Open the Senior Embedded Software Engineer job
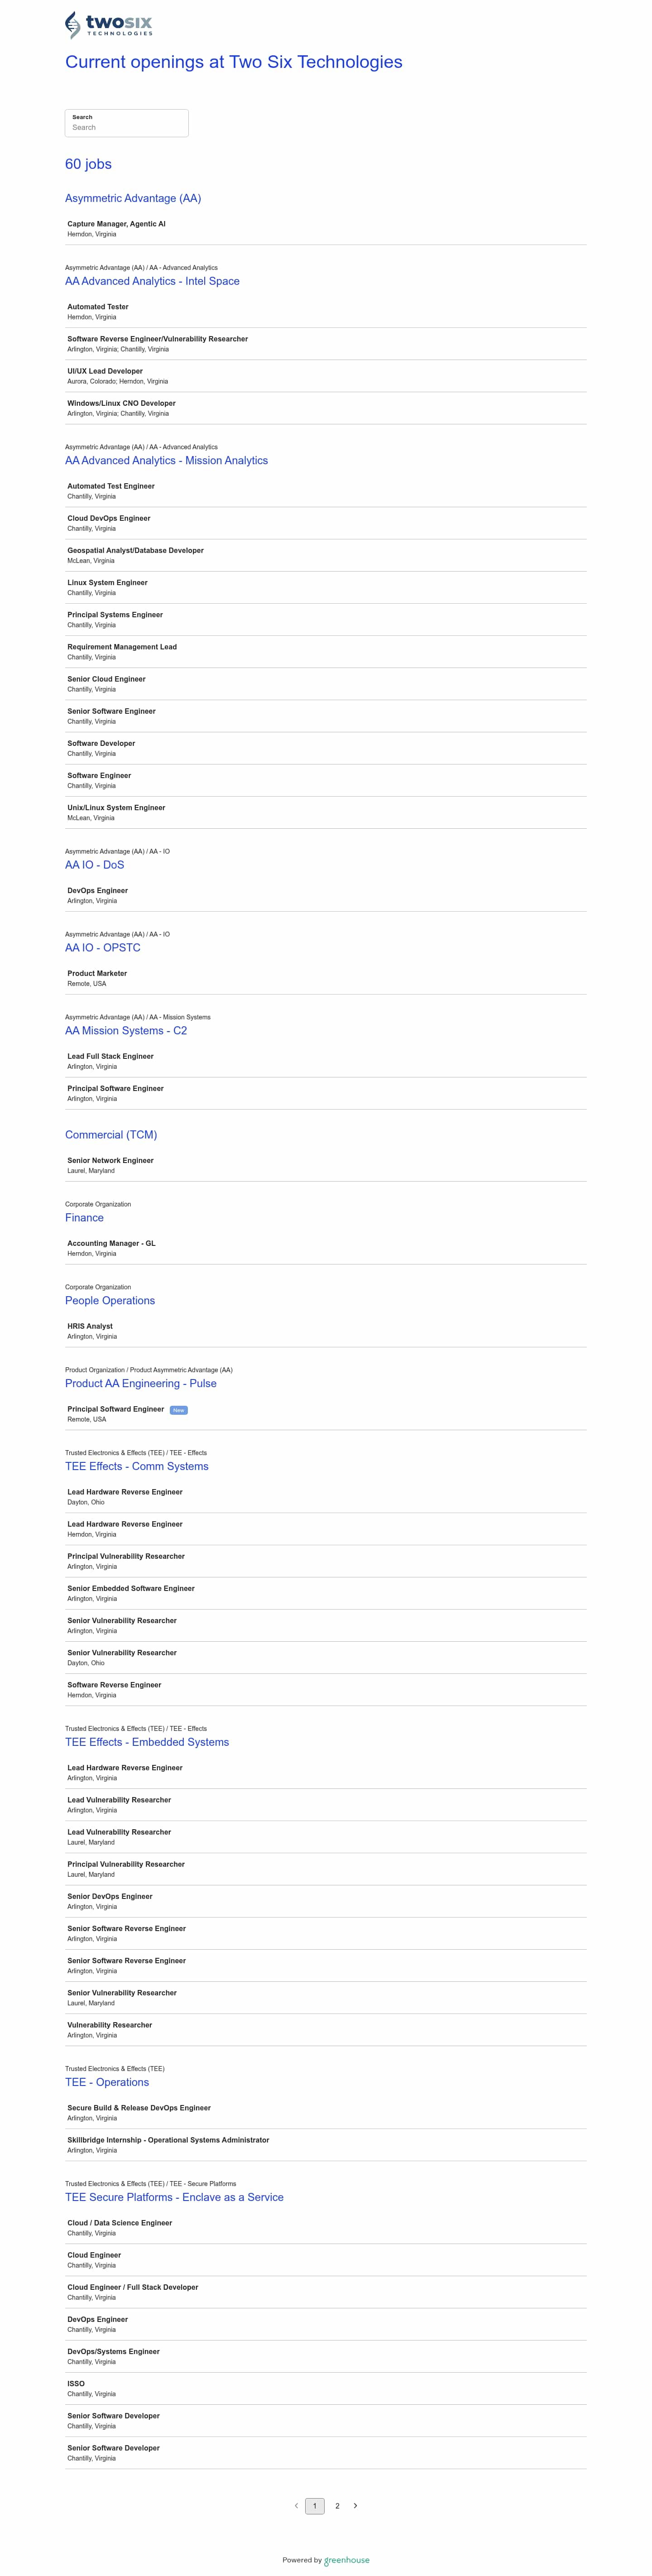 [x=131, y=1588]
